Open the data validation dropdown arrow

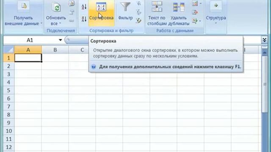[x=200, y=3]
